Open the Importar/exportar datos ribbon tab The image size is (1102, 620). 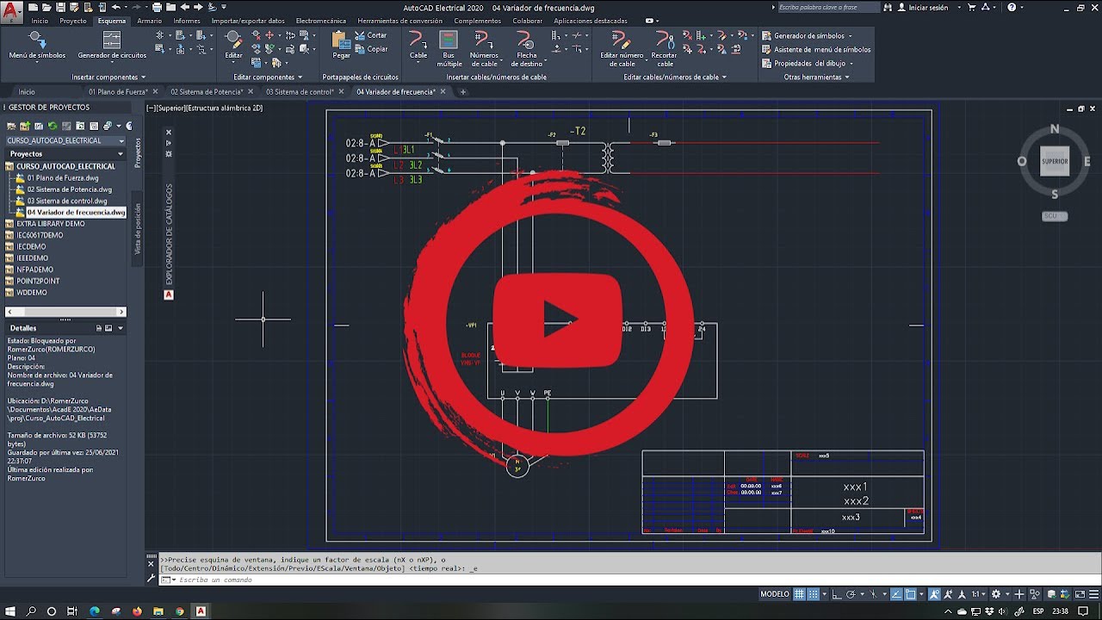(248, 21)
